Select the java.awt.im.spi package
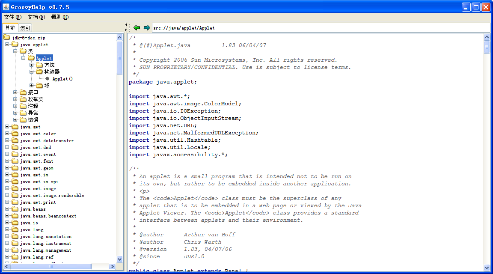Viewport: 493px width, 274px height. pos(39,182)
